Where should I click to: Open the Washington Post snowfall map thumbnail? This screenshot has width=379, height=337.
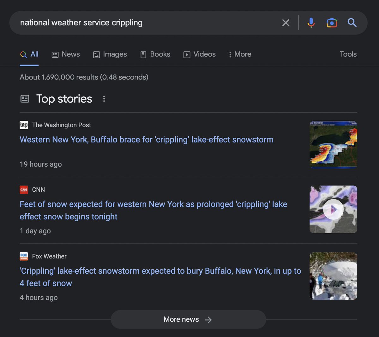(333, 145)
